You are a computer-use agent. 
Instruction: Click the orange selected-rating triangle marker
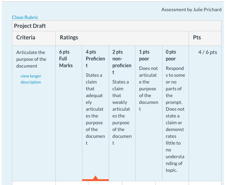tap(95, 178)
